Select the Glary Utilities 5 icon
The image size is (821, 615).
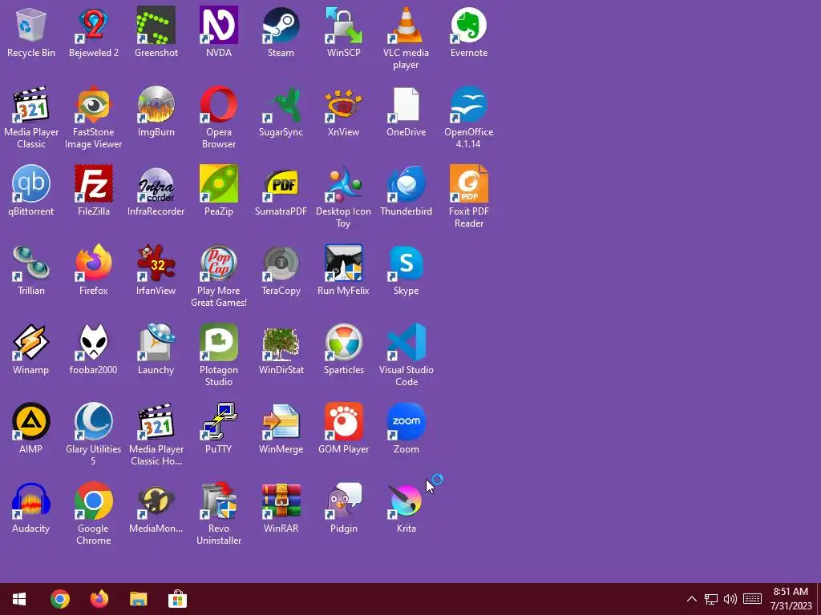coord(93,421)
